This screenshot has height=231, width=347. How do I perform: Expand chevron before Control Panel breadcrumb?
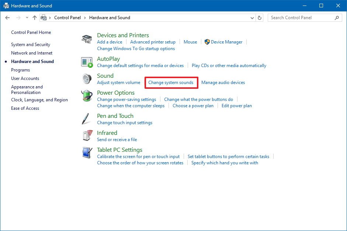pyautogui.click(x=50, y=18)
